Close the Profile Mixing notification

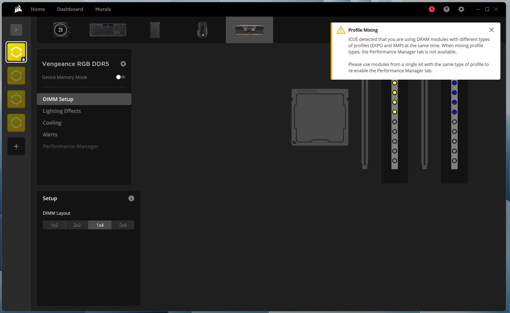tap(492, 30)
